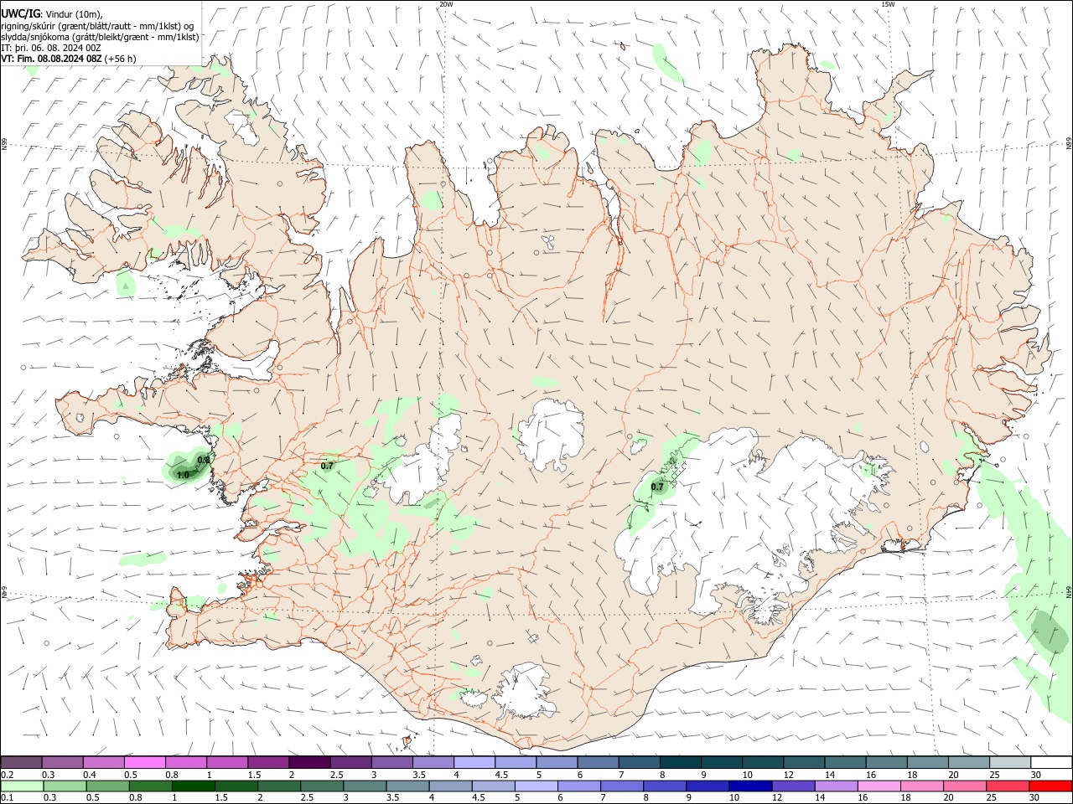Click the 1.0 precipitation label on the west coast
The image size is (1073, 804).
click(x=183, y=475)
